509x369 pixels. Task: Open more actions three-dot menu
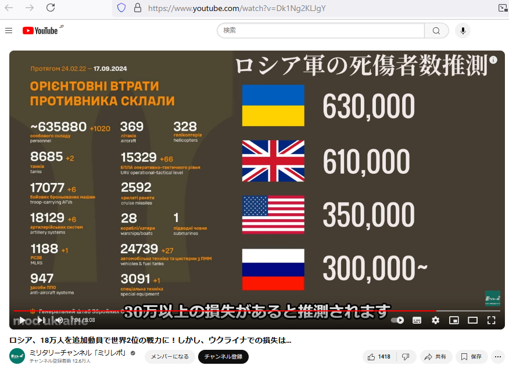(x=497, y=356)
